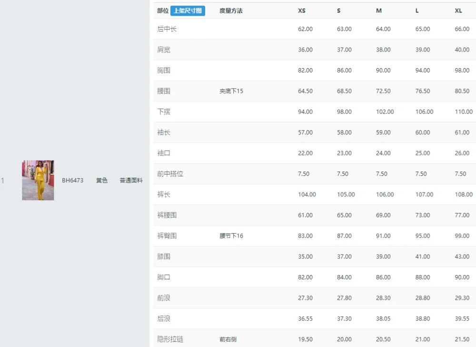
Task: Select the row number 1 cell
Action: 2,181
